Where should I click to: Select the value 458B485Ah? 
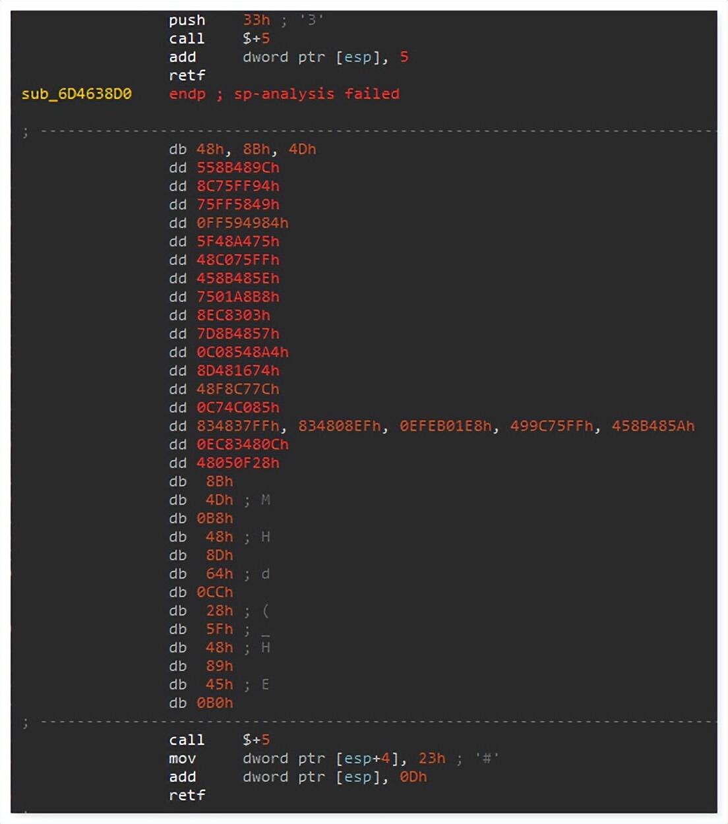653,427
